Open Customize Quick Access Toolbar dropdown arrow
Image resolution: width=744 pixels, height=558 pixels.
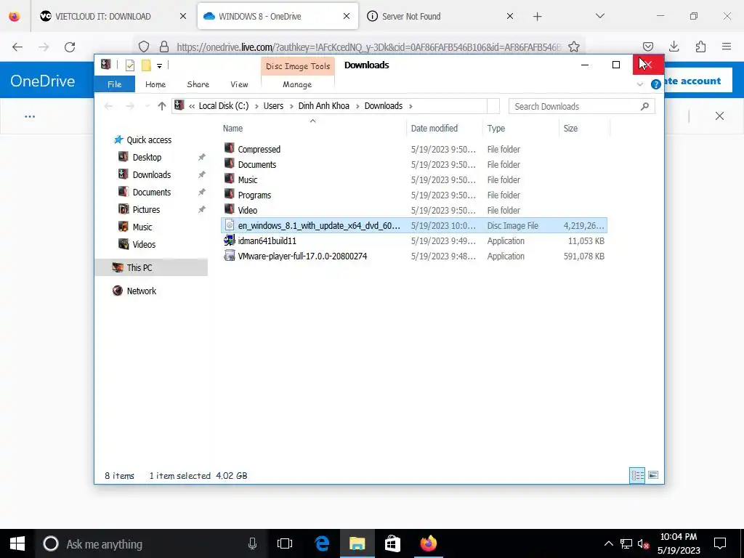point(159,66)
